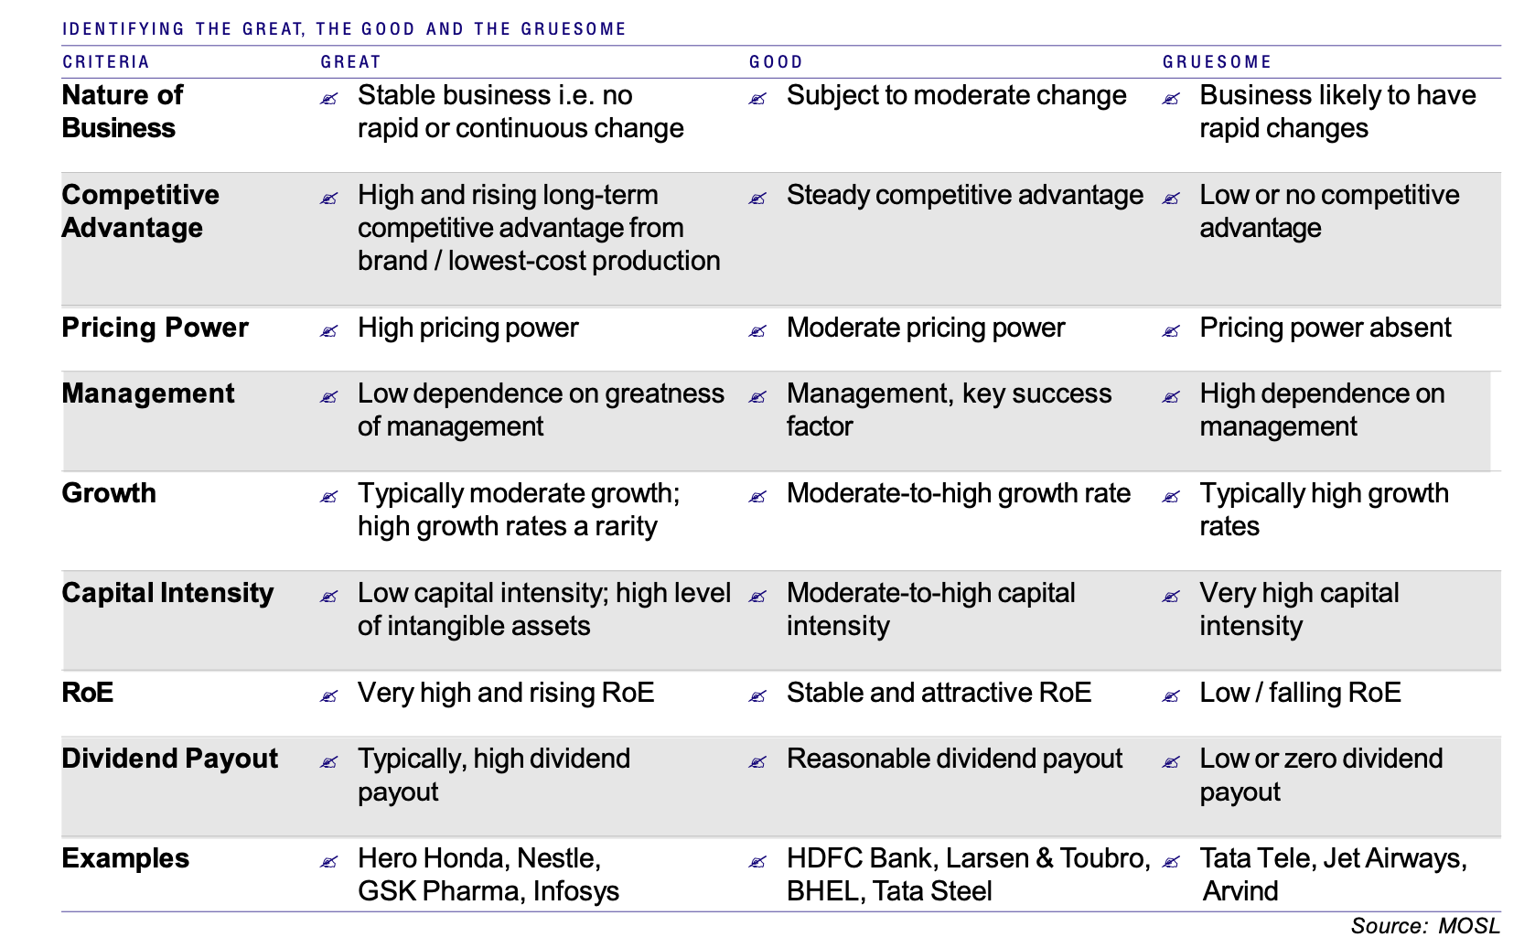Screen dimensions: 1535x948
Task: Select the GRUESOME column header
Action: pyautogui.click(x=1217, y=62)
